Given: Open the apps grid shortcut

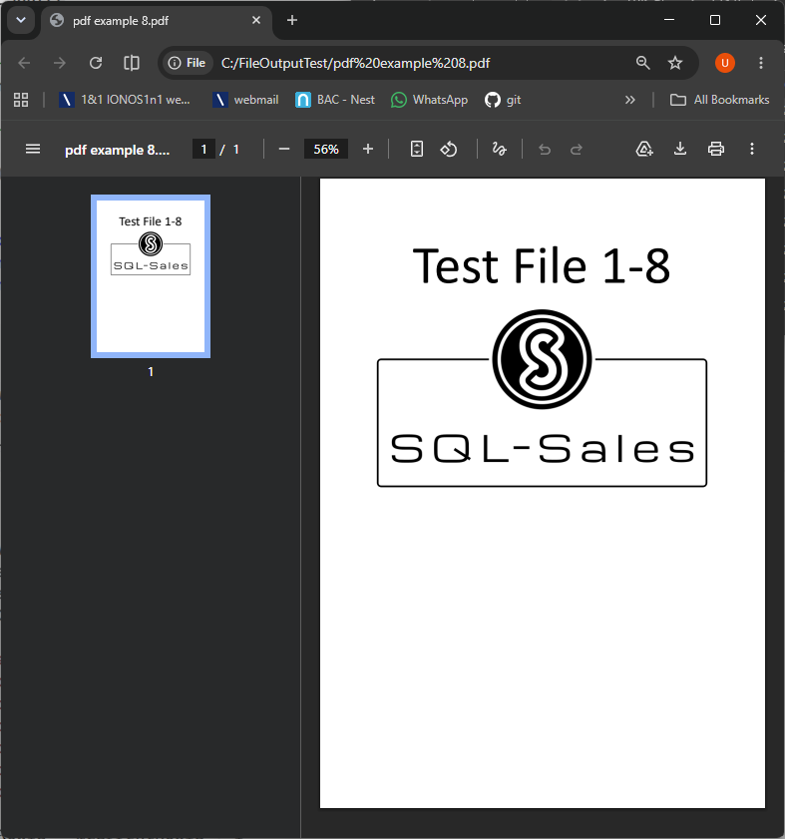Looking at the screenshot, I should pos(21,100).
